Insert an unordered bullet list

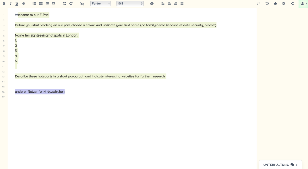pyautogui.click(x=41, y=4)
